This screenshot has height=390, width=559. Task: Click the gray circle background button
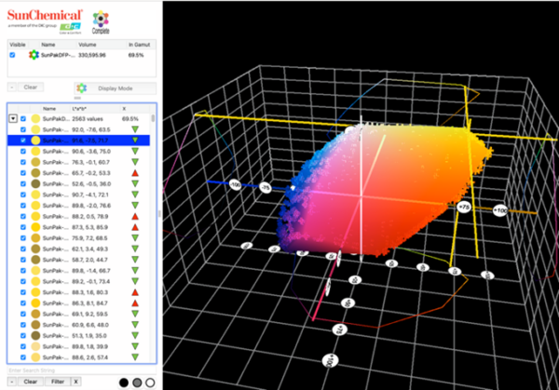(137, 382)
